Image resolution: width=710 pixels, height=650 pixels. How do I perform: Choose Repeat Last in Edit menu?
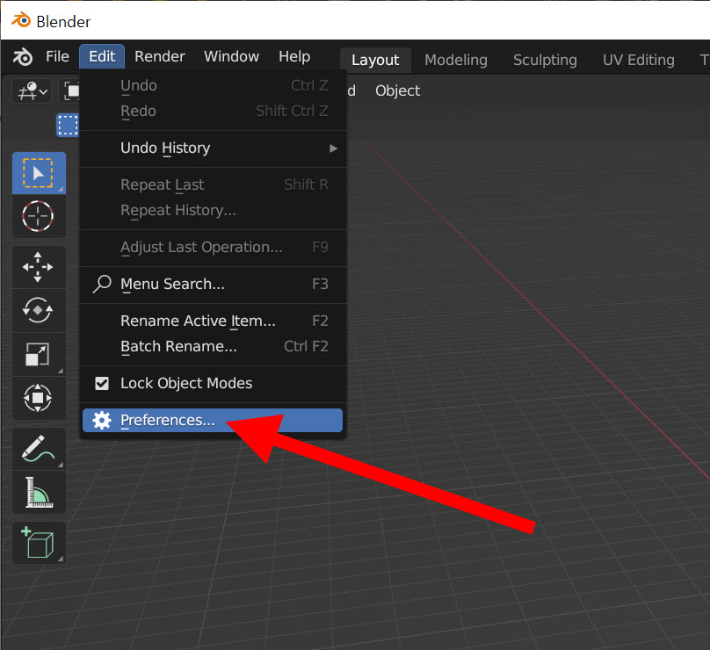coord(213,184)
